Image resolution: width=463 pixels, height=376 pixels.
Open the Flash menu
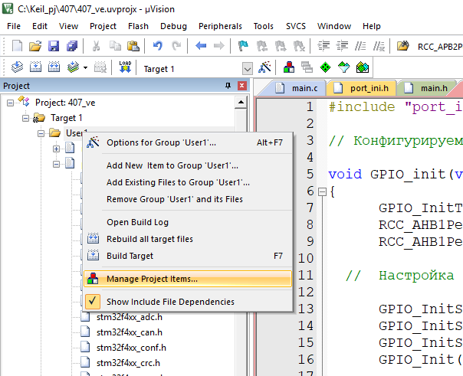(138, 26)
